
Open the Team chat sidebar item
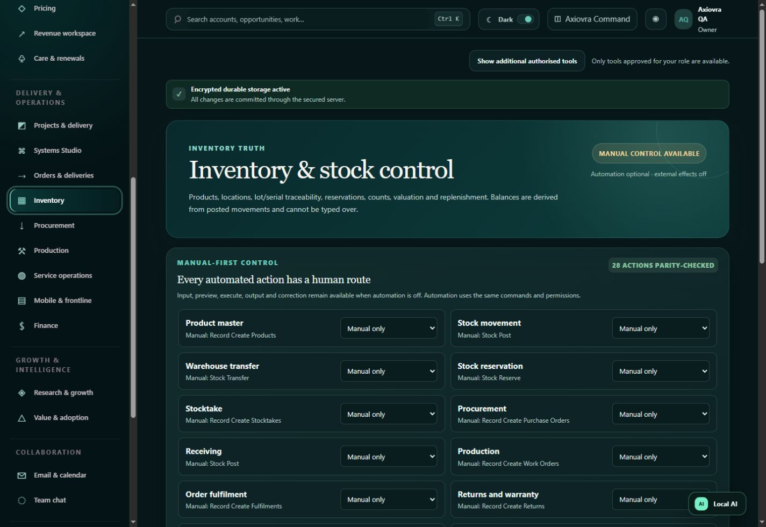65,500
